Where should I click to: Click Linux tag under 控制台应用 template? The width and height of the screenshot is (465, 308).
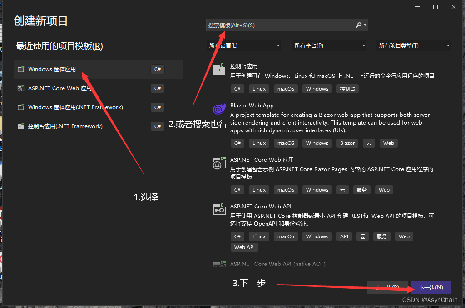click(x=259, y=89)
